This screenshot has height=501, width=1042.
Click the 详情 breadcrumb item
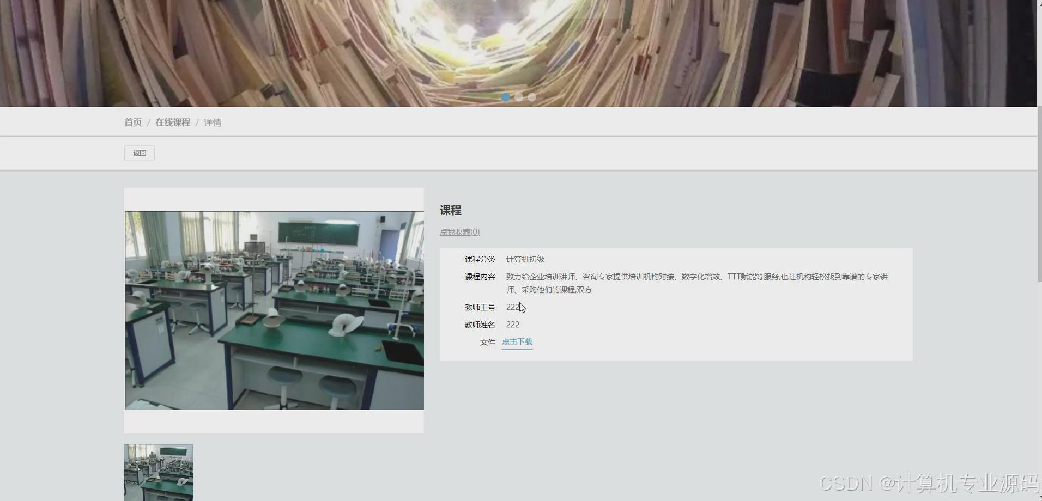[212, 122]
